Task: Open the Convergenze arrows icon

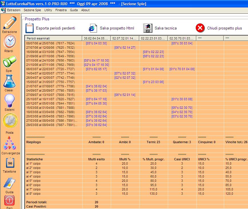Action: click(9, 143)
